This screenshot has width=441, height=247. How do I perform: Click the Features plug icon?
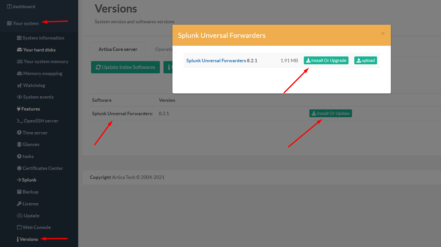(19, 109)
